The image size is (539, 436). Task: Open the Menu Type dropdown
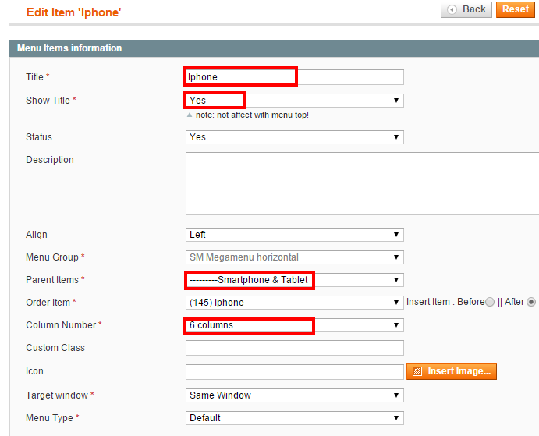295,418
